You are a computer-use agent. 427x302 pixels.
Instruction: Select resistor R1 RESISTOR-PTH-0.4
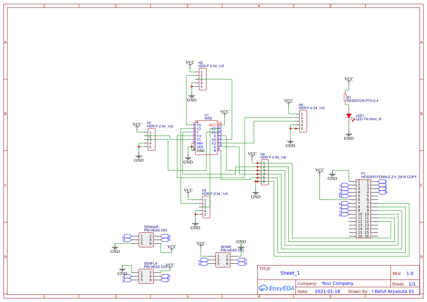(345, 97)
